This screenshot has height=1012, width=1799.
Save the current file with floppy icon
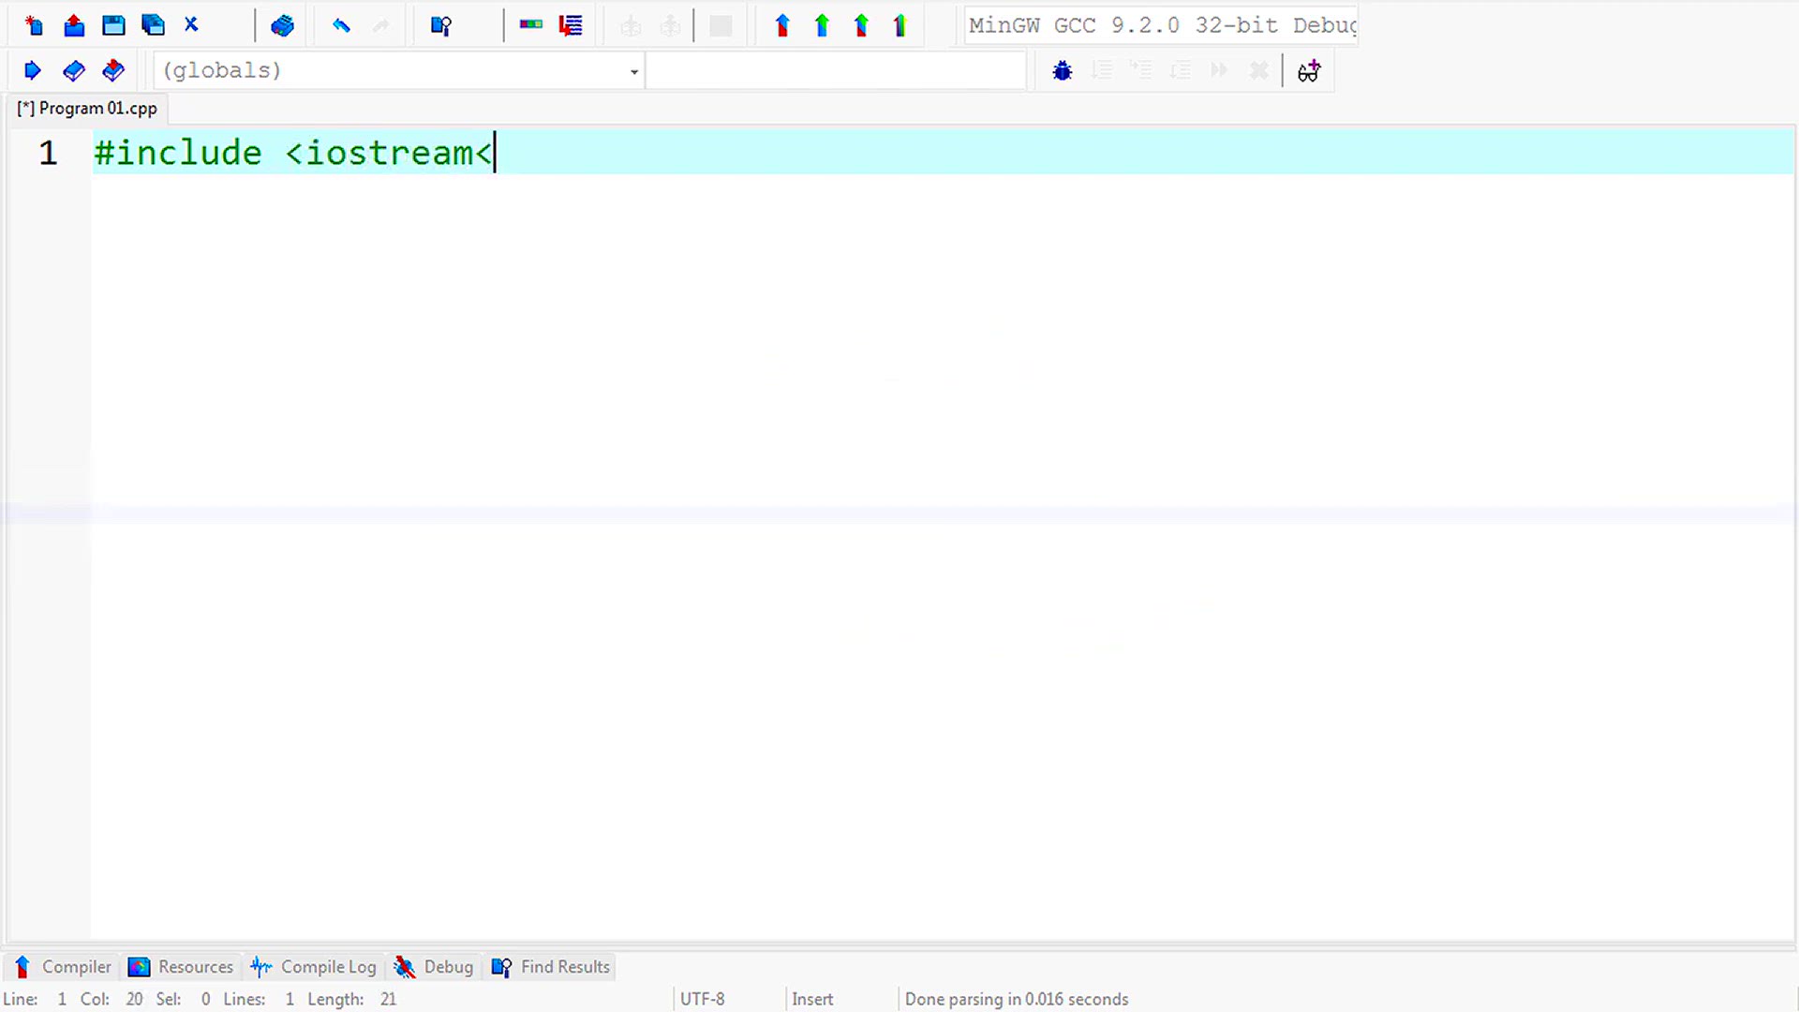[113, 25]
